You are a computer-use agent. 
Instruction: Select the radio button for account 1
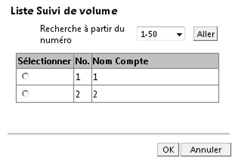[25, 76]
